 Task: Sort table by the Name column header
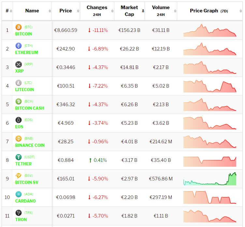coord(32,11)
